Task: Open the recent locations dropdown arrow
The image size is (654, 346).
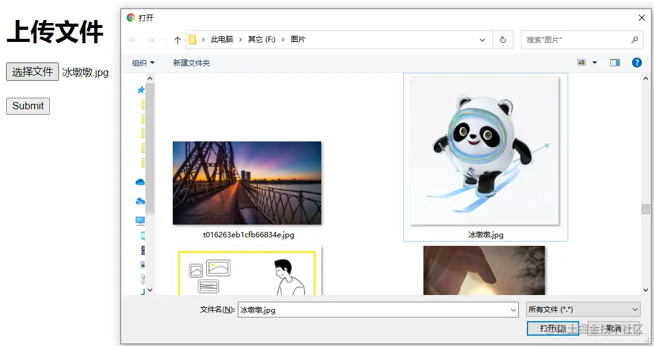Action: [x=165, y=40]
